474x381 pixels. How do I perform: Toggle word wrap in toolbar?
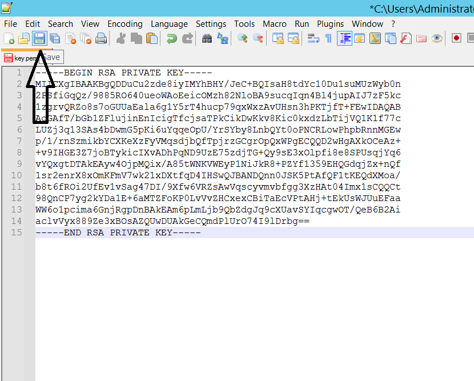pyautogui.click(x=313, y=38)
